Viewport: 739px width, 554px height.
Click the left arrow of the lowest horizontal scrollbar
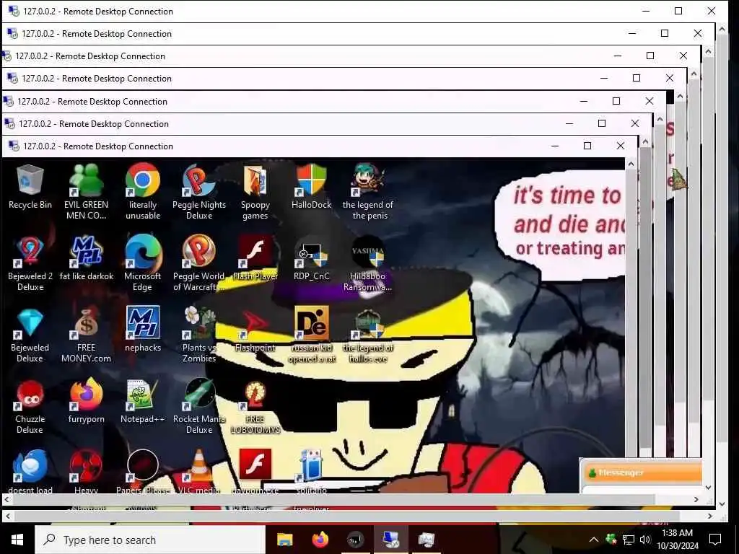coord(7,516)
